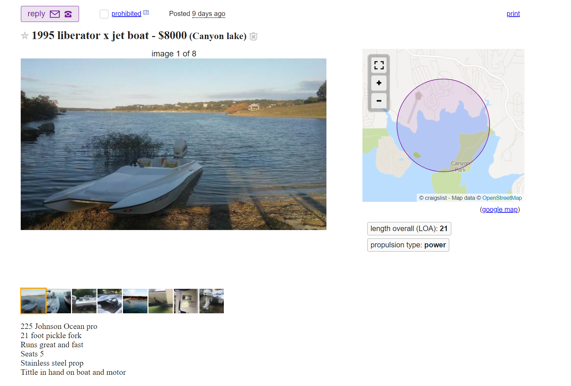Select the second thumbnail image
The image size is (571, 386).
click(59, 301)
